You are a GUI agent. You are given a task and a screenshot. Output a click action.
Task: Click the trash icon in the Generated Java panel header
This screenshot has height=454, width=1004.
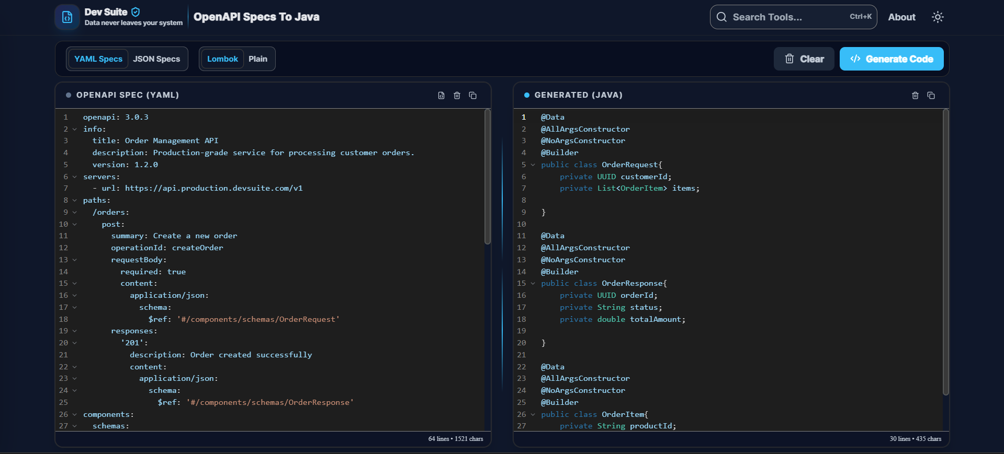(x=916, y=96)
